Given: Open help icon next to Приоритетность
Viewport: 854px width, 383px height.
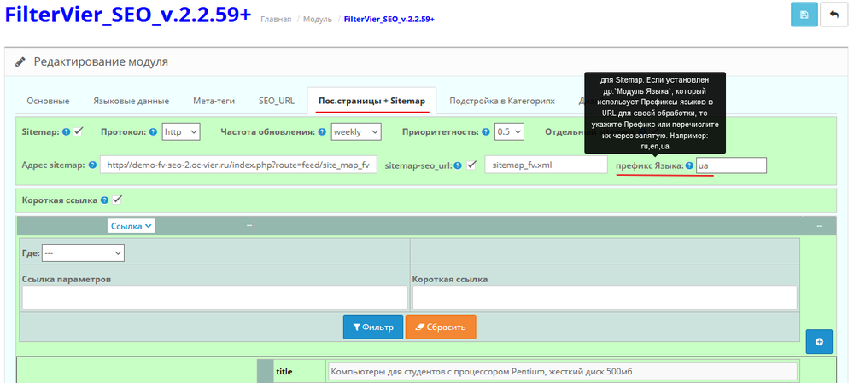Looking at the screenshot, I should [x=487, y=131].
